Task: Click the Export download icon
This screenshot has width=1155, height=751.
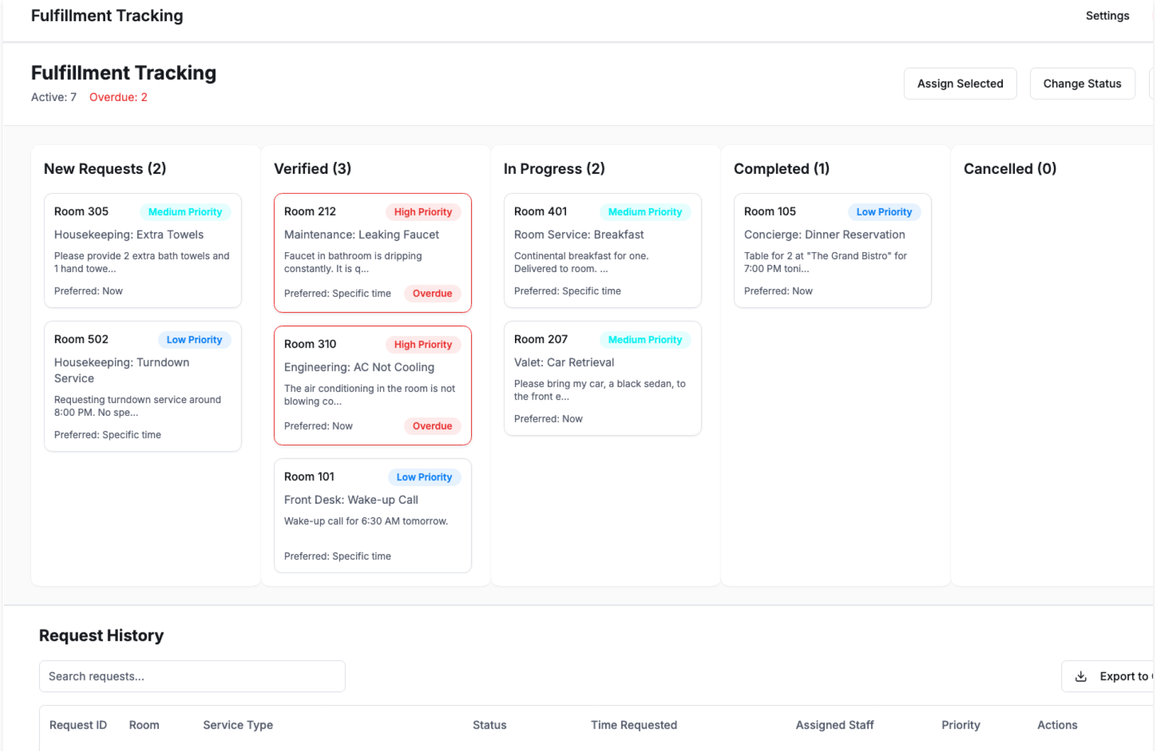Action: pos(1080,676)
